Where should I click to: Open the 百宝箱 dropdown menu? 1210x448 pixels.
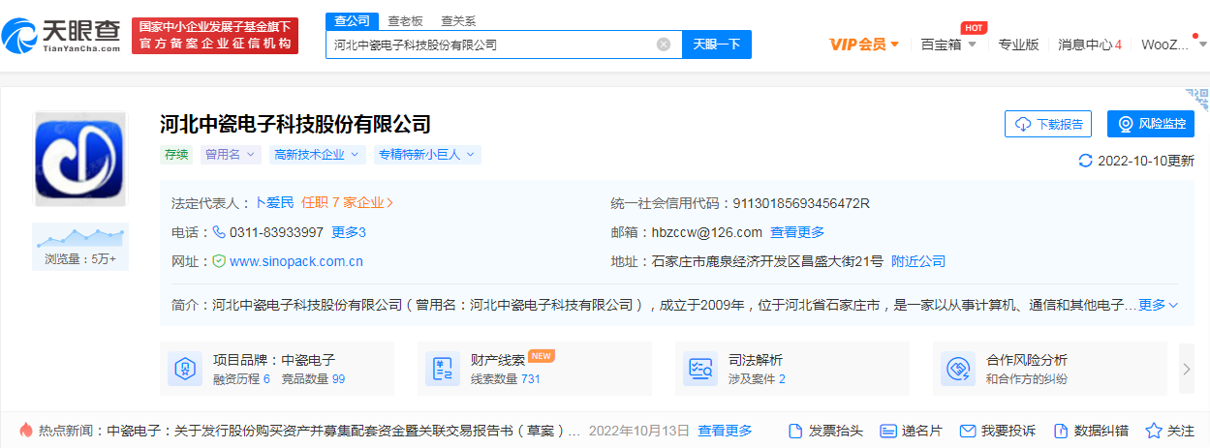click(x=948, y=45)
